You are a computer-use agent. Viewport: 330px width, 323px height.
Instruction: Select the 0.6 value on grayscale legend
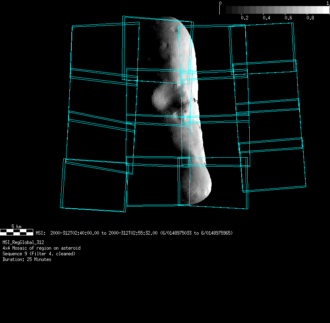(288, 18)
